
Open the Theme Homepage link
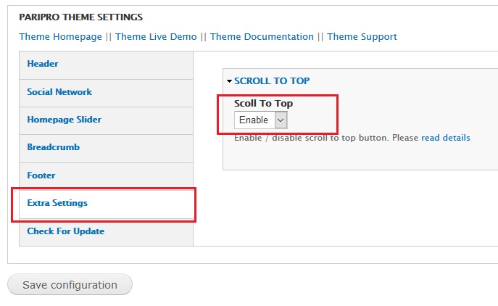(60, 37)
